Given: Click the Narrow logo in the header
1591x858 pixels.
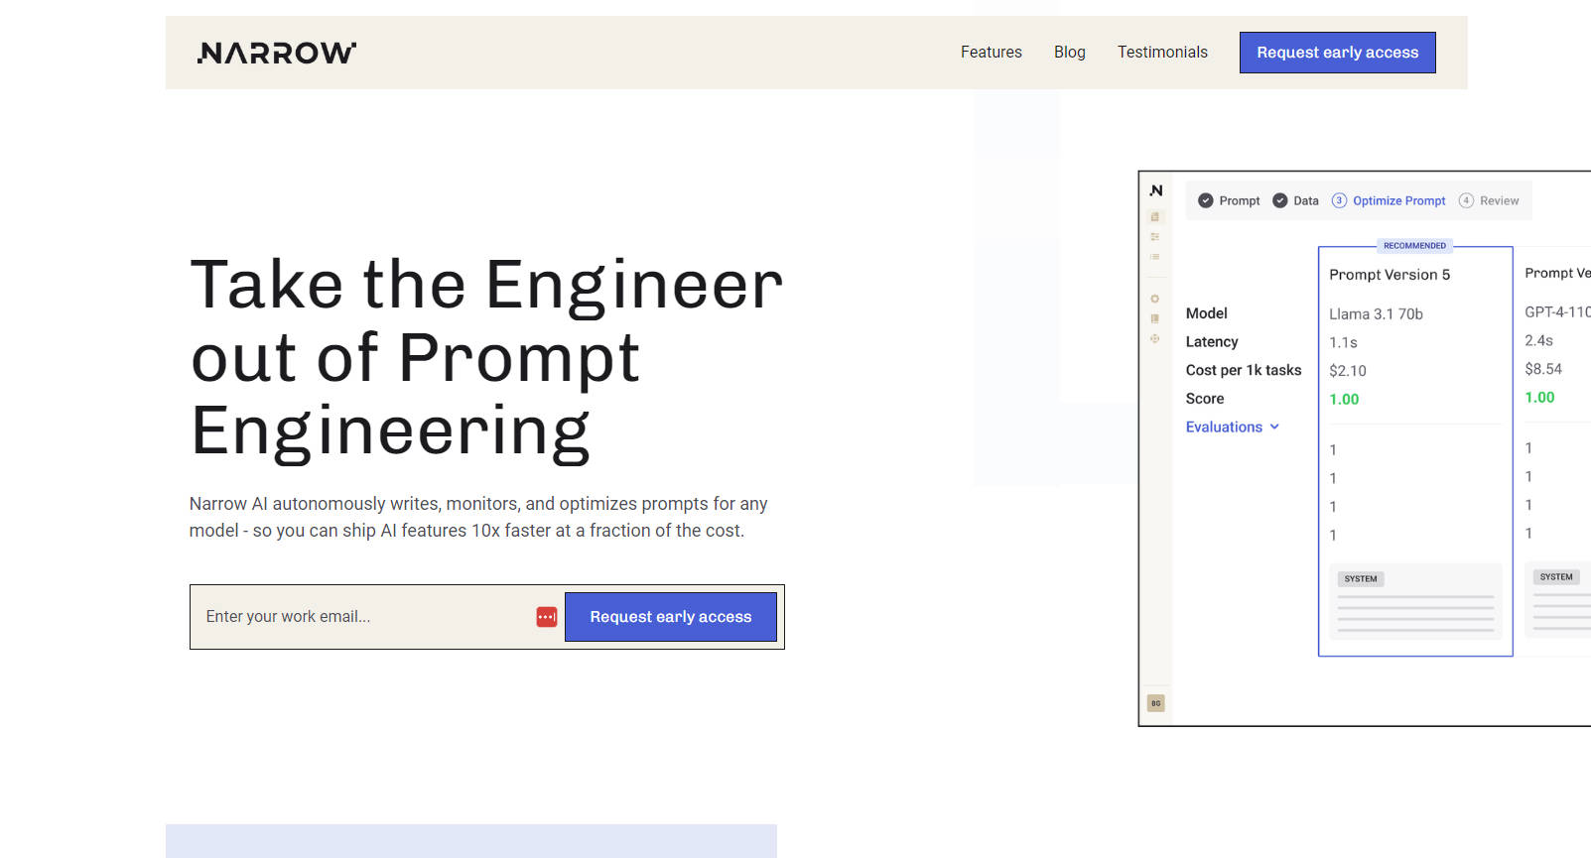Looking at the screenshot, I should click(276, 53).
